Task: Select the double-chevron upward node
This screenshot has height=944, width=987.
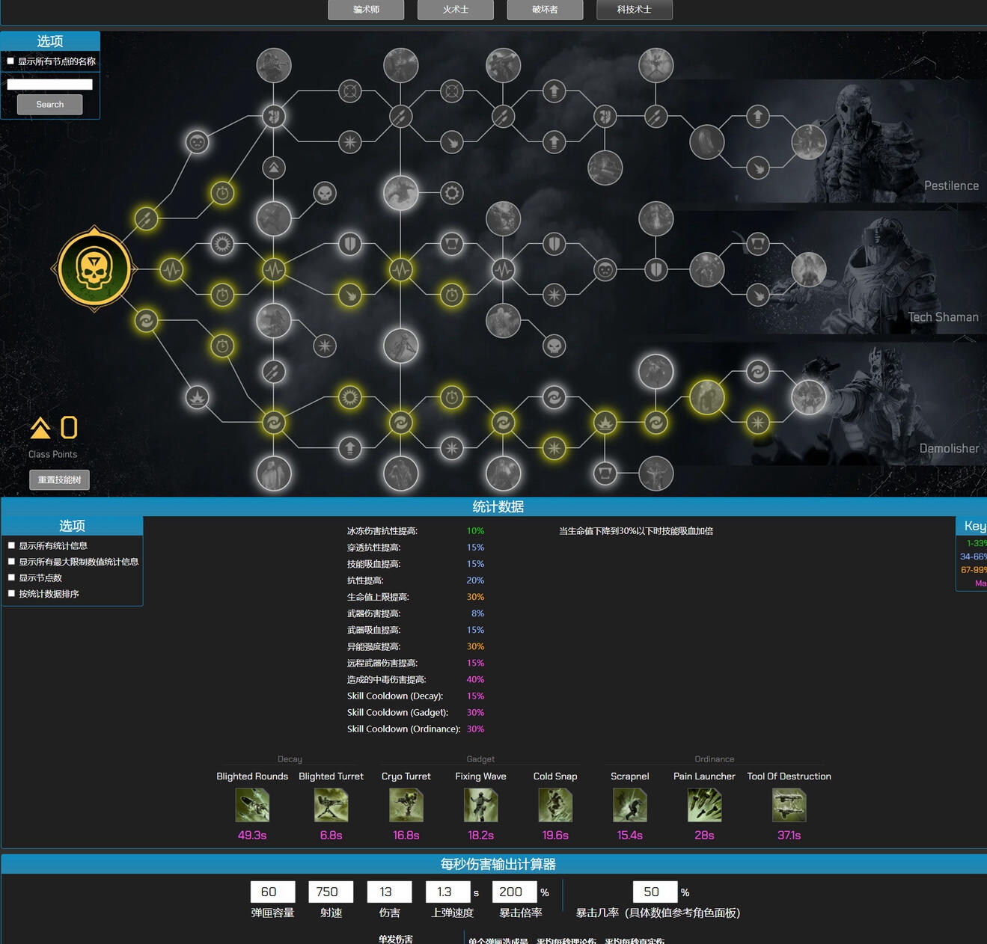Action: pyautogui.click(x=274, y=168)
